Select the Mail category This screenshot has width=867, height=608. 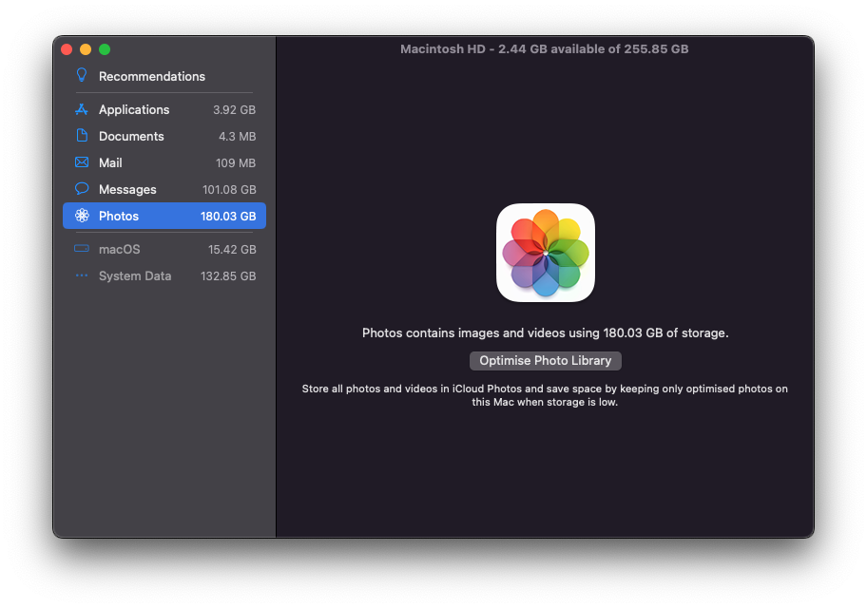(110, 162)
